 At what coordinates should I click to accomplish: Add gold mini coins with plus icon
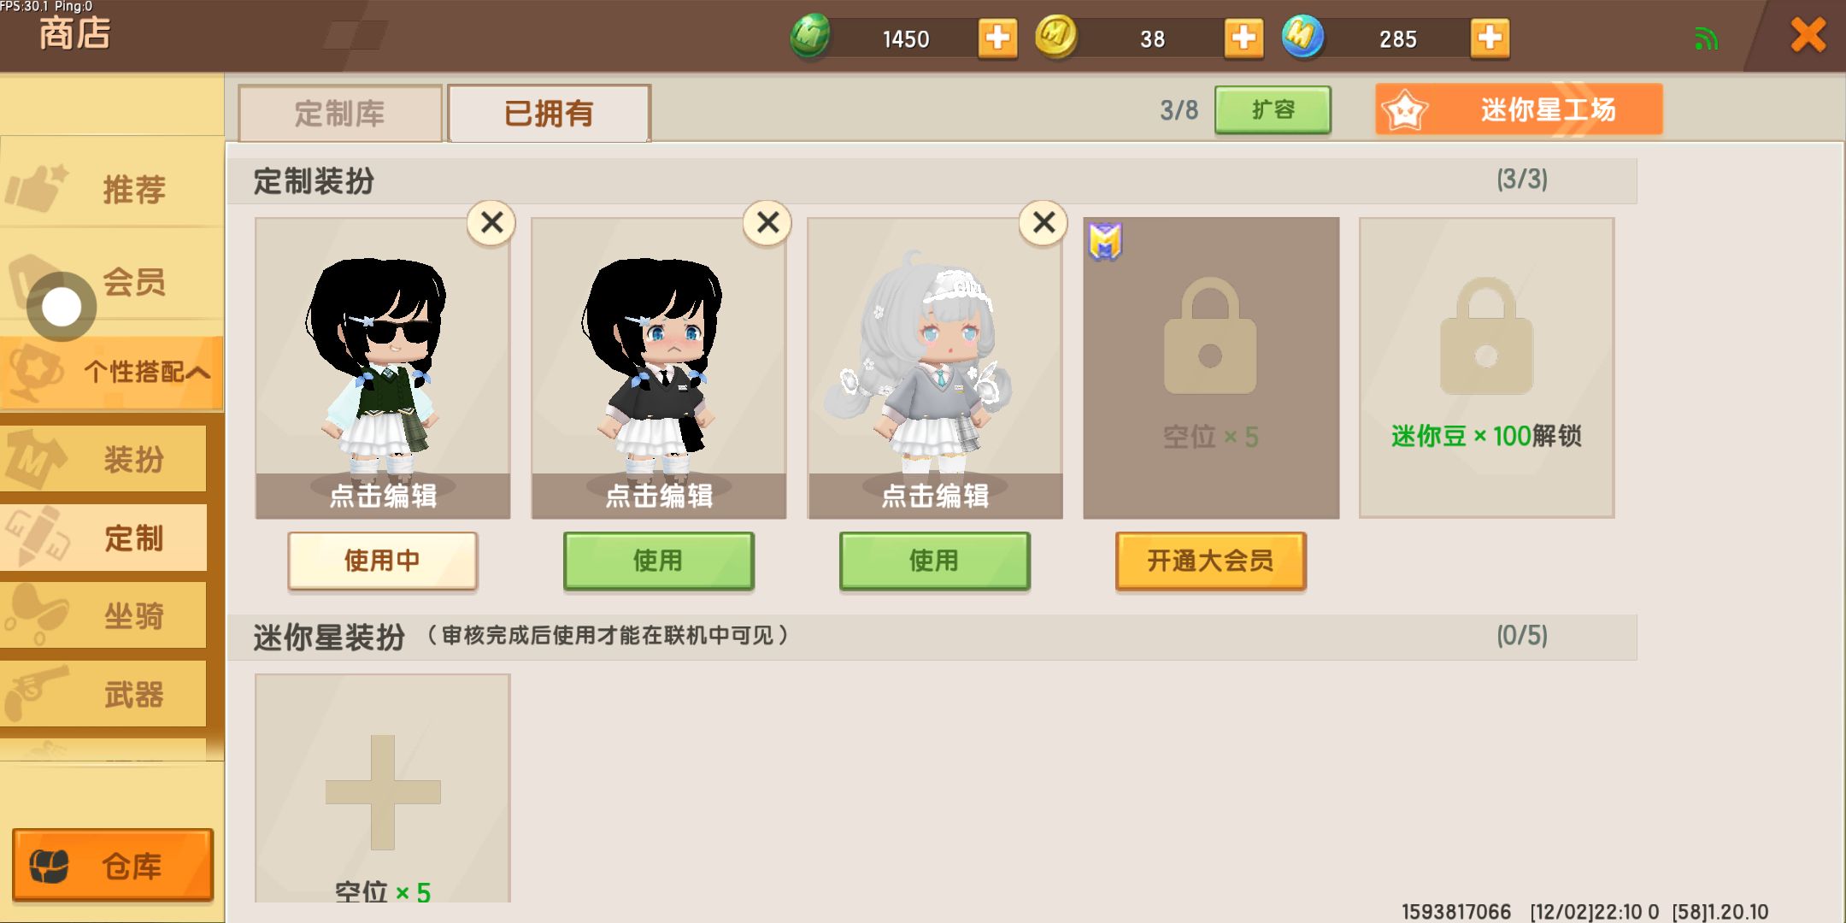pyautogui.click(x=1243, y=38)
